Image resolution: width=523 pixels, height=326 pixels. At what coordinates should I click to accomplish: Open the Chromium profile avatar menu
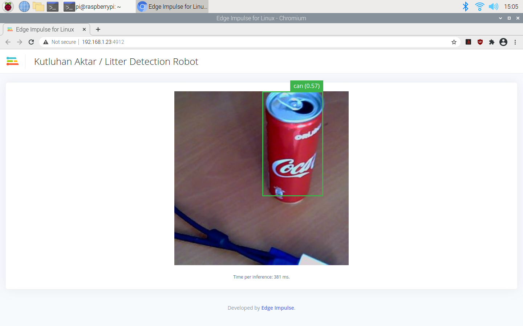click(503, 42)
